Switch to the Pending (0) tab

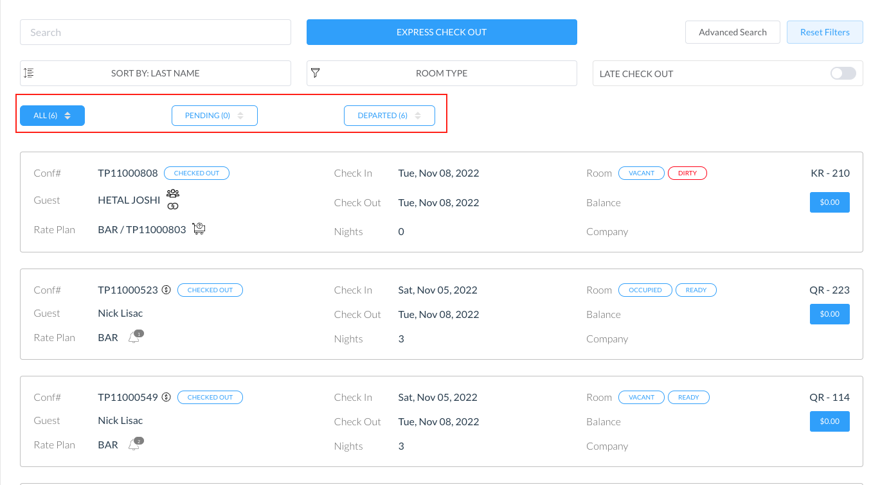pos(214,116)
